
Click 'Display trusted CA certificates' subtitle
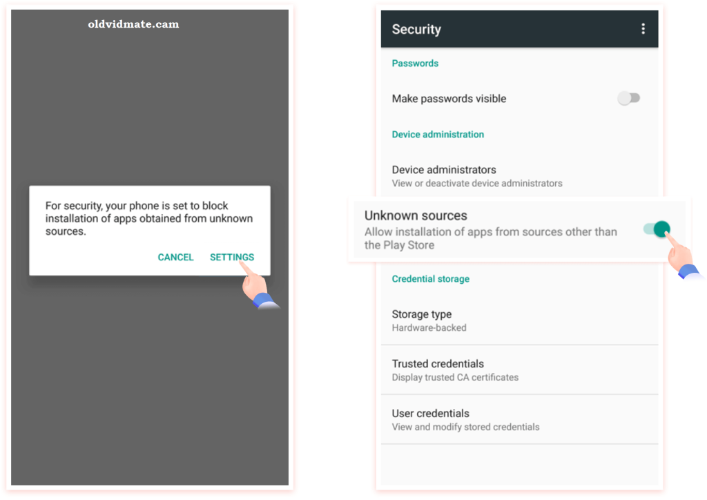tap(455, 377)
